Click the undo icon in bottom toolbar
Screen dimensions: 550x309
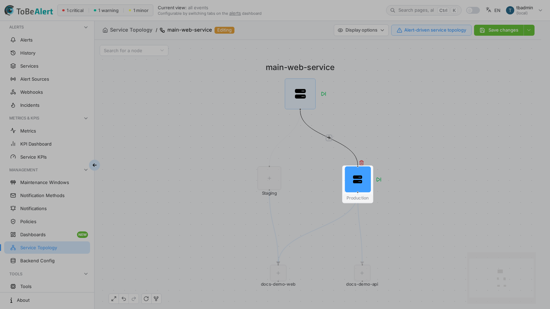[x=124, y=299]
